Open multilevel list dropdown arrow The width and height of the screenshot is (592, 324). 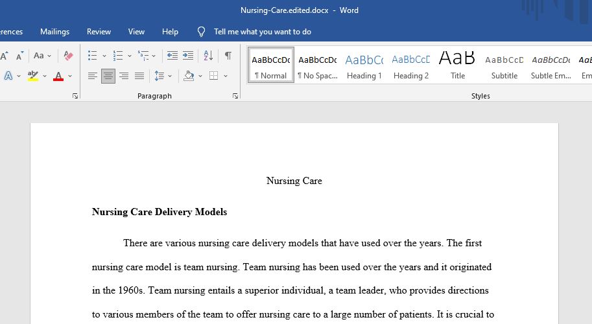[x=154, y=56]
